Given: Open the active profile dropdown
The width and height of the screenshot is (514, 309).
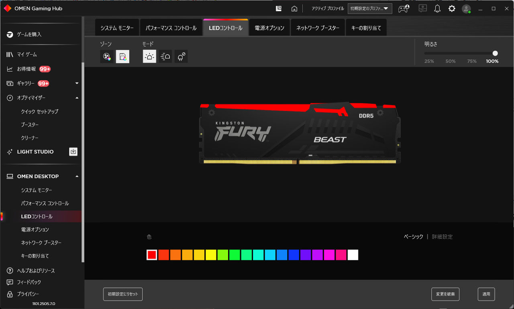Looking at the screenshot, I should [x=370, y=8].
